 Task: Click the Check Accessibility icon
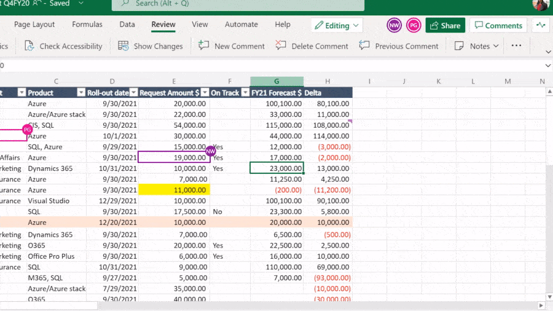pos(29,46)
